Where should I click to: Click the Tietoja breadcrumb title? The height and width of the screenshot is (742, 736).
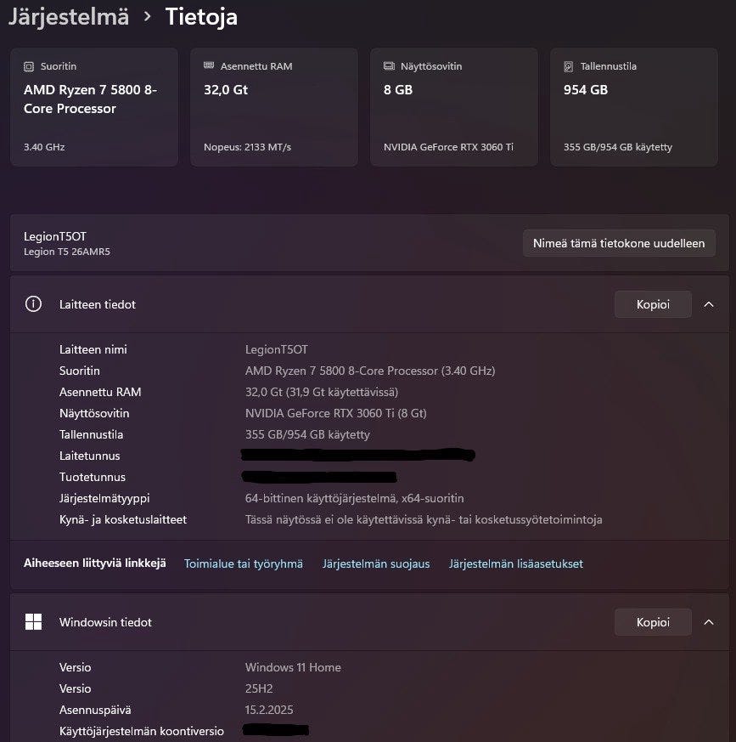tap(201, 16)
